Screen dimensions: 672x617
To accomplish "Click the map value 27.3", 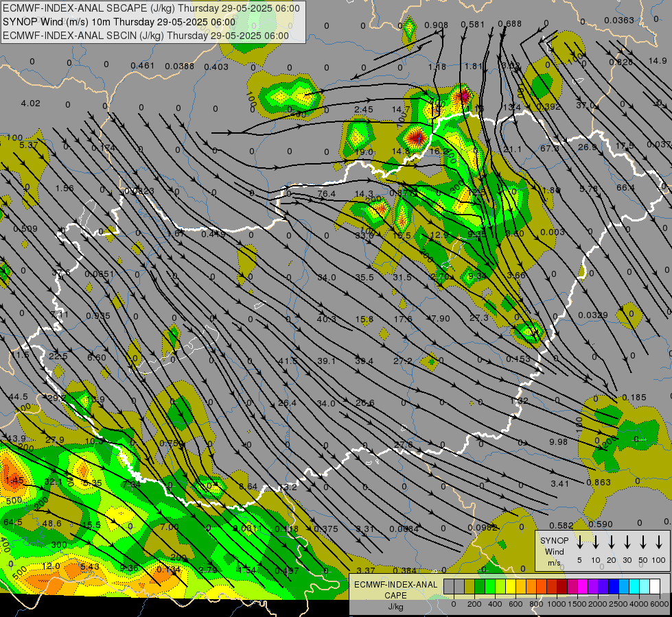I will pyautogui.click(x=478, y=317).
